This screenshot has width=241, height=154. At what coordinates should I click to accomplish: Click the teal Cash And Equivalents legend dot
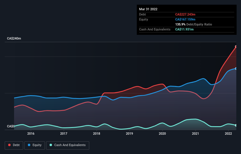pyautogui.click(x=51, y=145)
